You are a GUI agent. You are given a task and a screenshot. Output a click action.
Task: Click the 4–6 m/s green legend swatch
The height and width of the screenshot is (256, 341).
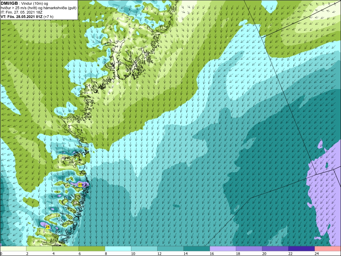click(65, 249)
